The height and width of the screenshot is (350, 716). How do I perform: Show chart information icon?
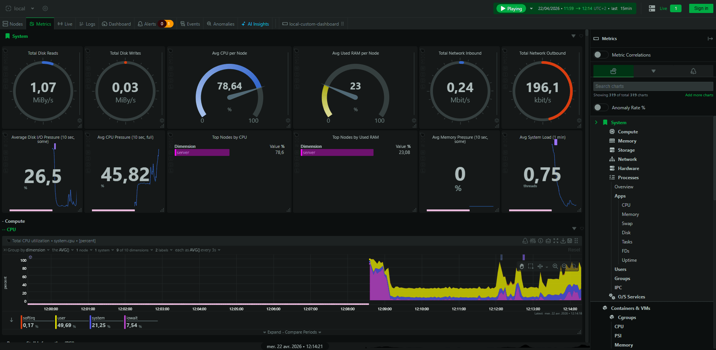coord(541,241)
